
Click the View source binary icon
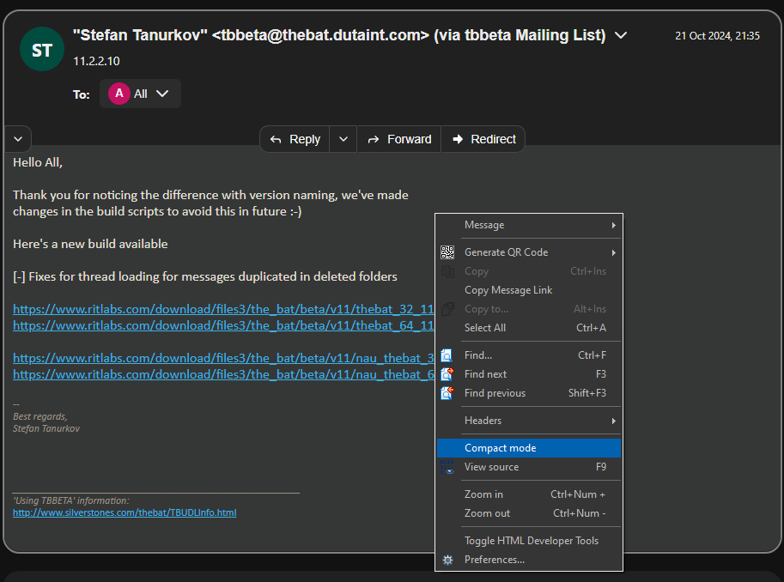(x=447, y=467)
